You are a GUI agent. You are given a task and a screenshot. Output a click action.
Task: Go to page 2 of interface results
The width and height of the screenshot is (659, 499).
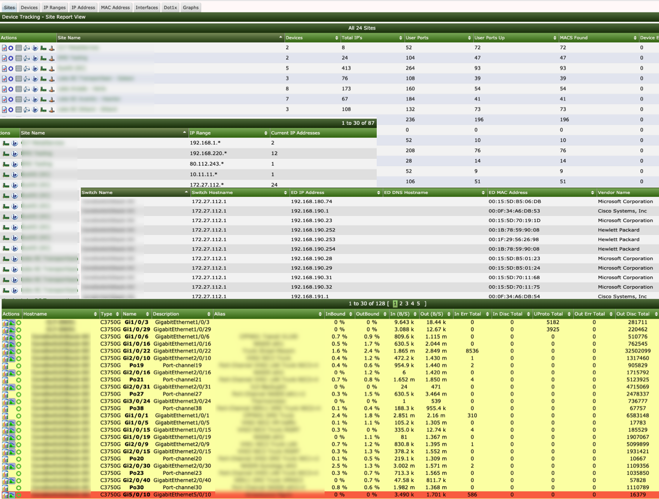(x=401, y=304)
